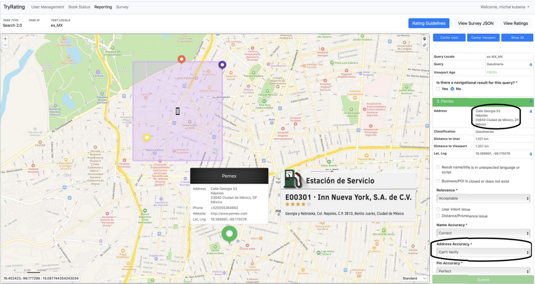Open the Standard map style dropdown
This screenshot has width=535, height=284.
point(414,278)
